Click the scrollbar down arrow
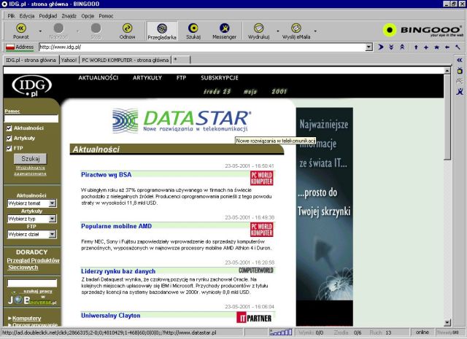Viewport: 467px width, 339px height. coord(447,323)
